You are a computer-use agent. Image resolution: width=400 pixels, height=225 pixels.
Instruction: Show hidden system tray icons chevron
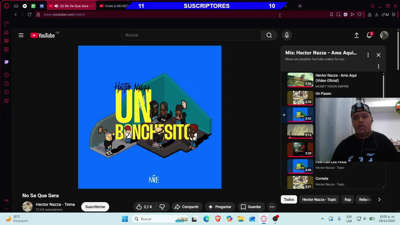[x=322, y=219]
